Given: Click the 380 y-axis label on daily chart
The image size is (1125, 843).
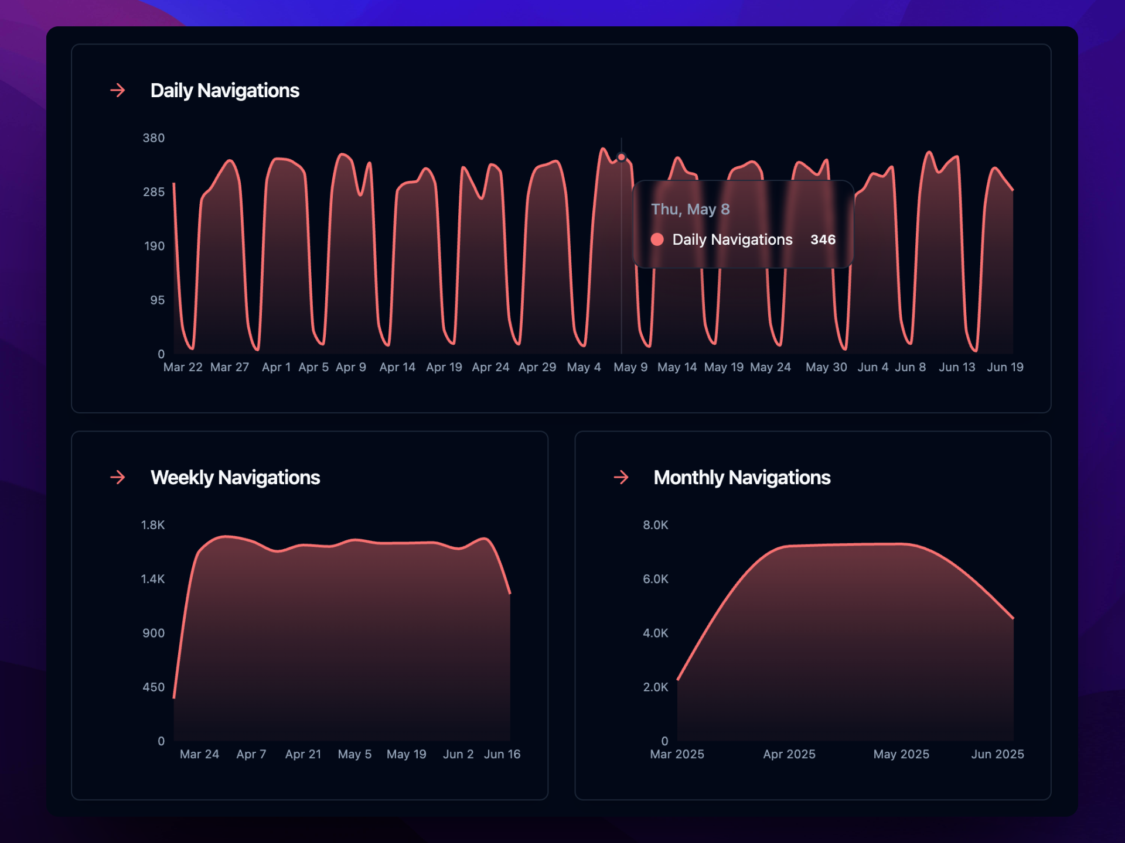Looking at the screenshot, I should coord(153,138).
